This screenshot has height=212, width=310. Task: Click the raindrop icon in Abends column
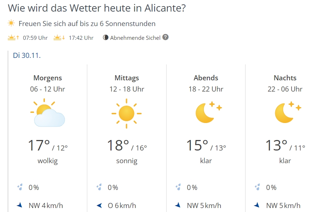click(178, 187)
